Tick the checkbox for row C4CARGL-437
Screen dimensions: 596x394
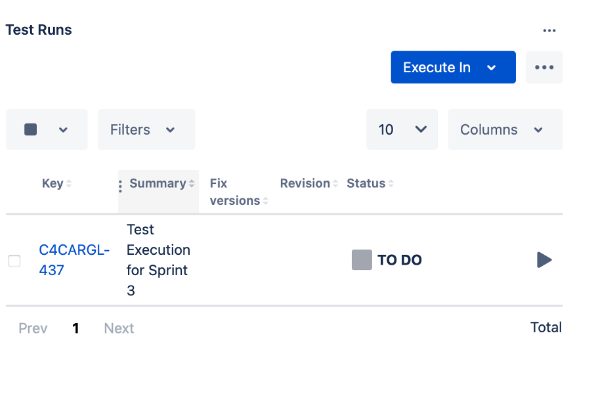pyautogui.click(x=14, y=261)
